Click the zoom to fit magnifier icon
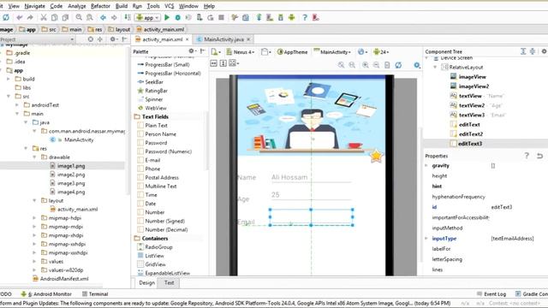The width and height of the screenshot is (548, 308). (341, 65)
